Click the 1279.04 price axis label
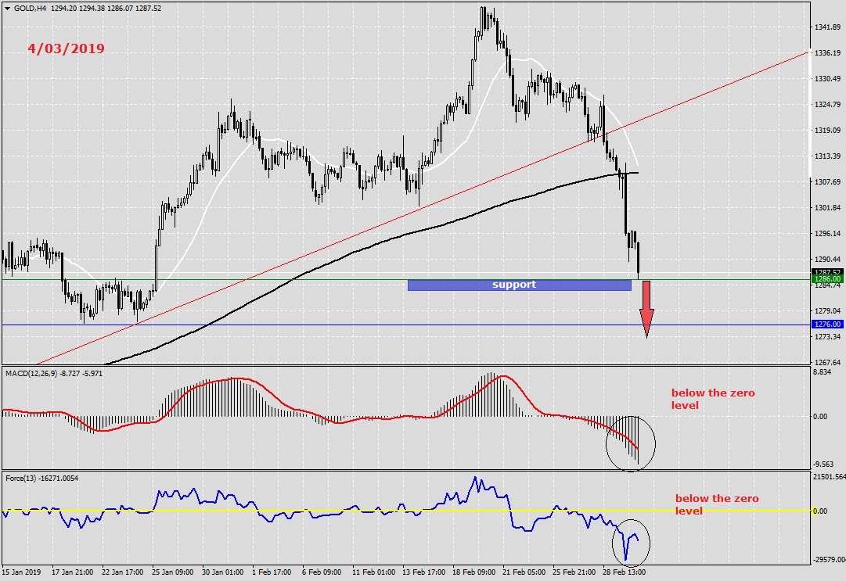The width and height of the screenshot is (846, 581). coord(828,311)
